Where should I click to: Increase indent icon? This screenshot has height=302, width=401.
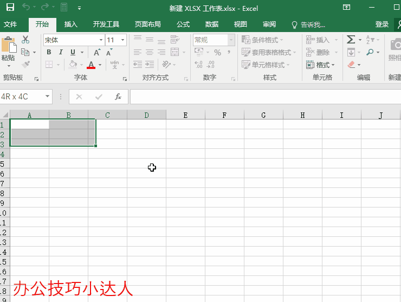click(150, 64)
